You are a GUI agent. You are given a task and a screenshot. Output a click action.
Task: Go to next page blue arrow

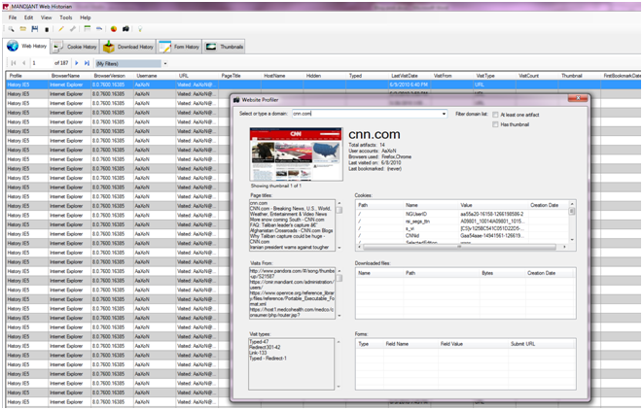tap(76, 63)
